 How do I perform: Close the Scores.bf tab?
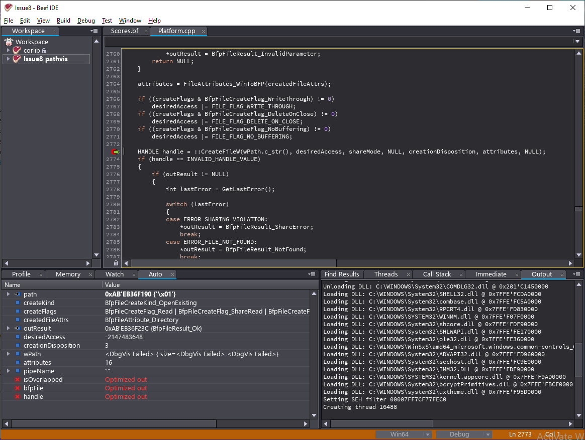coord(146,31)
